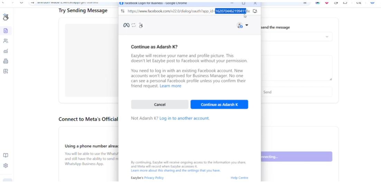
Task: Click the gray message preview placeholder panel
Action: [92, 60]
